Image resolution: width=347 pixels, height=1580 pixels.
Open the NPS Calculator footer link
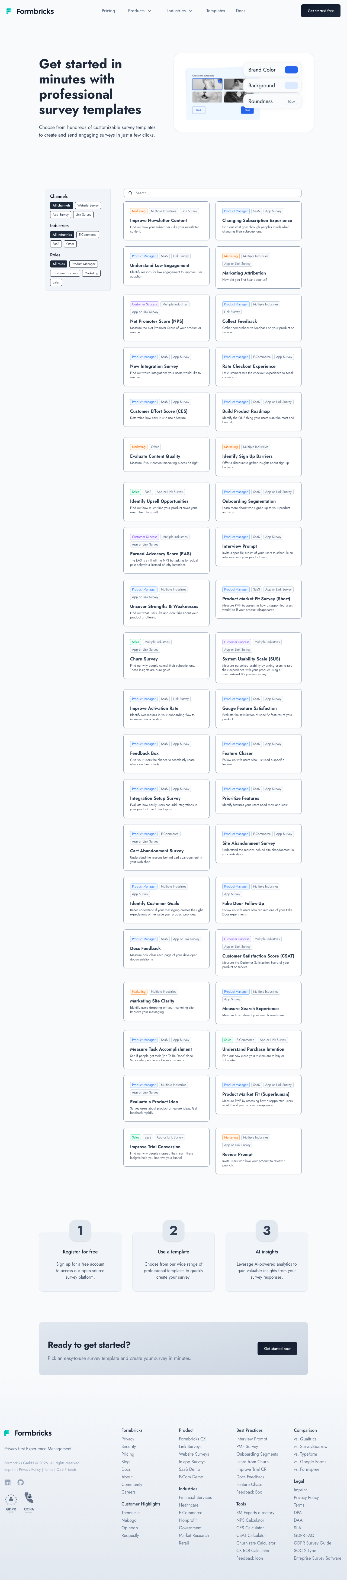[x=250, y=1520]
